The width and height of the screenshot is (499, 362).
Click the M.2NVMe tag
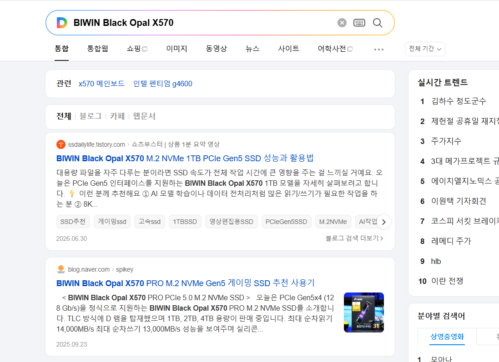coord(333,222)
